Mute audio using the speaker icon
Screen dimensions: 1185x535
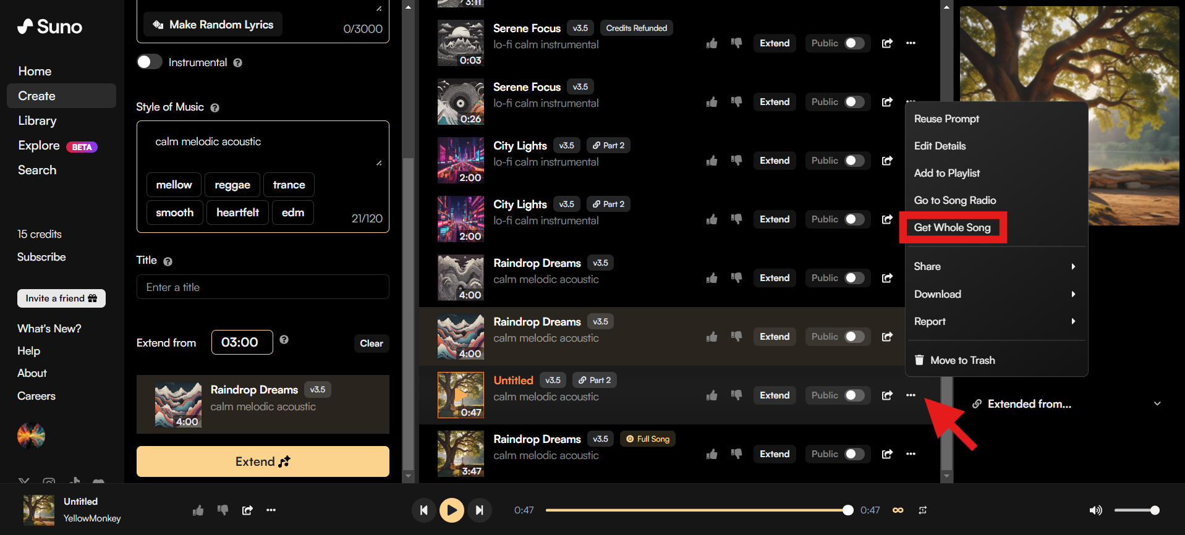pos(1095,510)
